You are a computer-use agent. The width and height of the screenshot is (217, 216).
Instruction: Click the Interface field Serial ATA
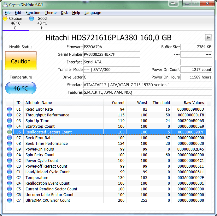click(112, 62)
